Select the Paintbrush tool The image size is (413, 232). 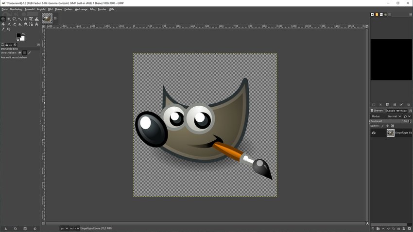[9, 24]
